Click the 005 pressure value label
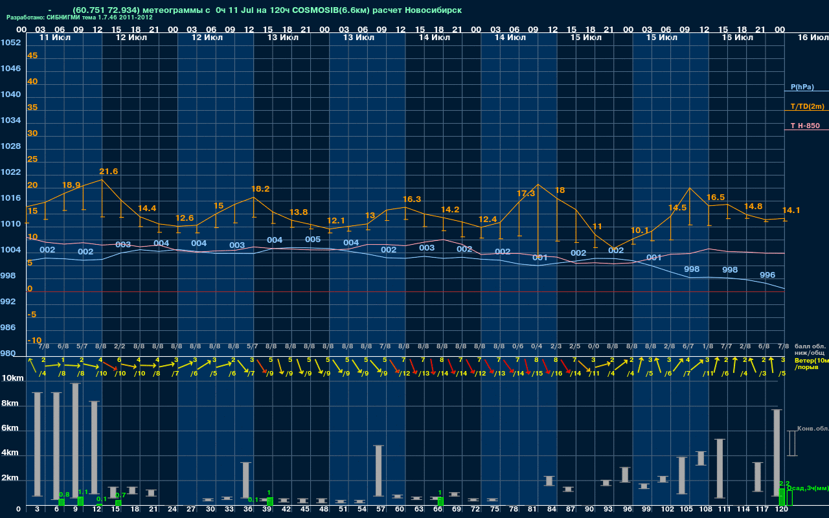This screenshot has height=518, width=829. tap(313, 240)
